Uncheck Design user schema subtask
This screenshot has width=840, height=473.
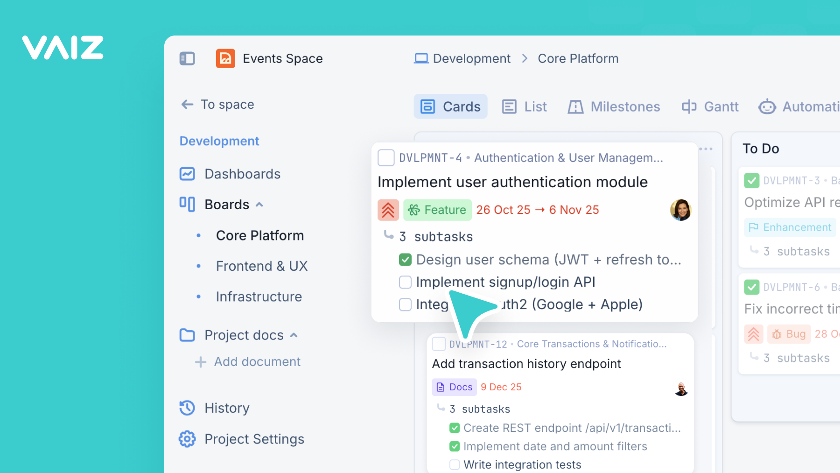[405, 260]
